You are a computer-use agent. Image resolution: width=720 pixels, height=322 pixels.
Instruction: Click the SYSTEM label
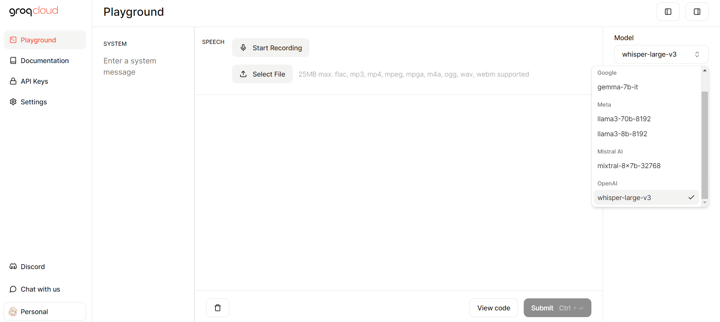pos(115,44)
